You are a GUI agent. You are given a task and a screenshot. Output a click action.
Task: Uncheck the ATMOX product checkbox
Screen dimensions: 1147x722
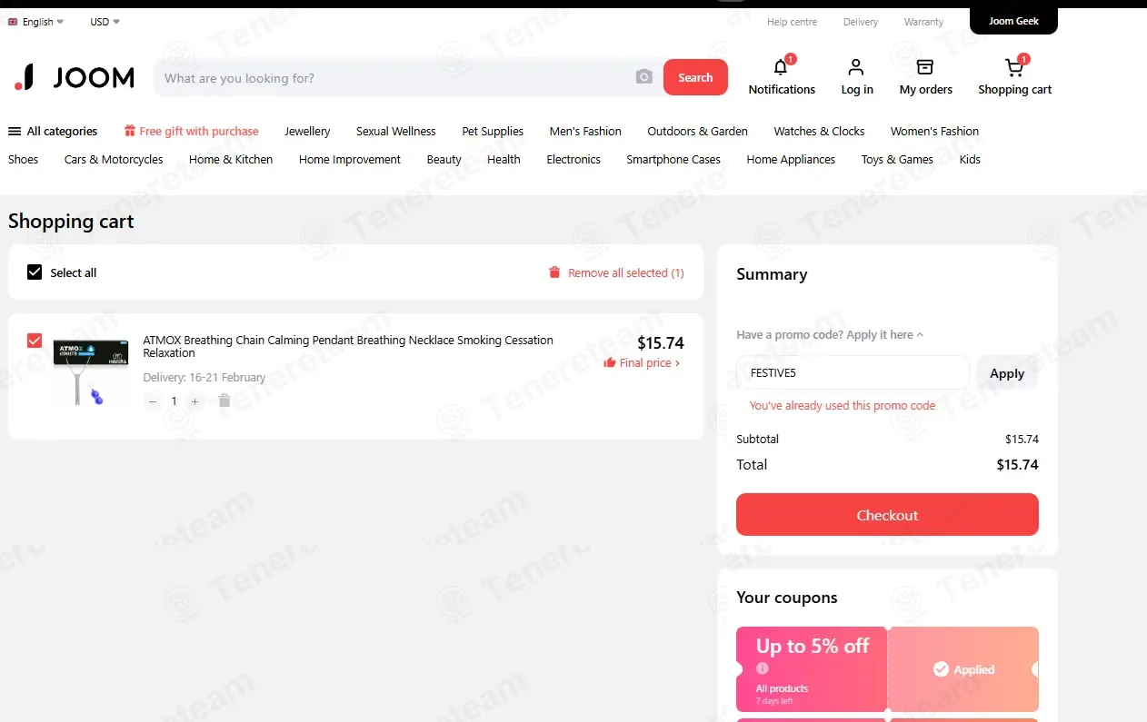click(35, 341)
